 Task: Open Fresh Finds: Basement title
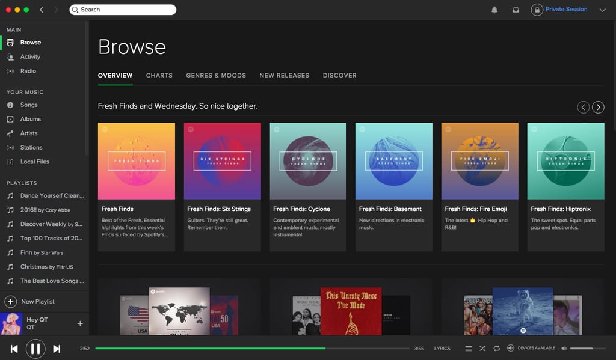pos(390,209)
